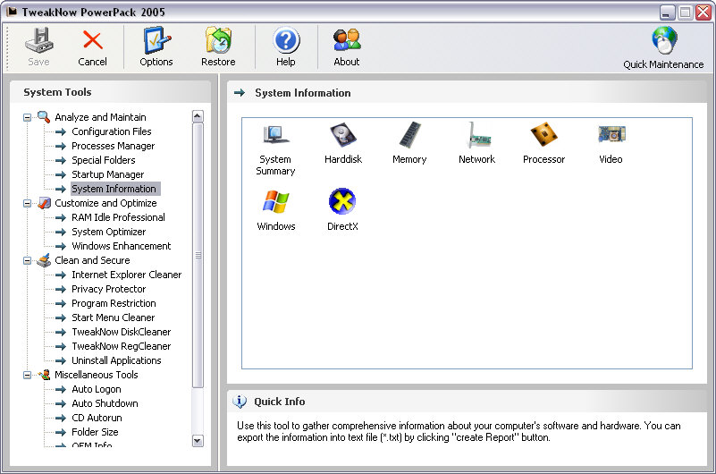Open TweakNow DiskCleaner
This screenshot has height=474, width=716.
[121, 332]
